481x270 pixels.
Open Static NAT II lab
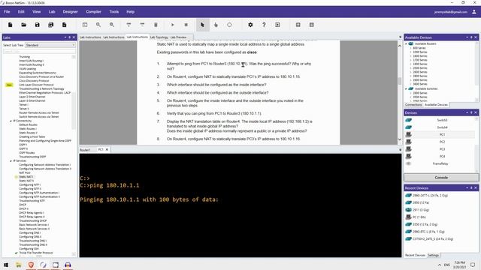point(26,181)
